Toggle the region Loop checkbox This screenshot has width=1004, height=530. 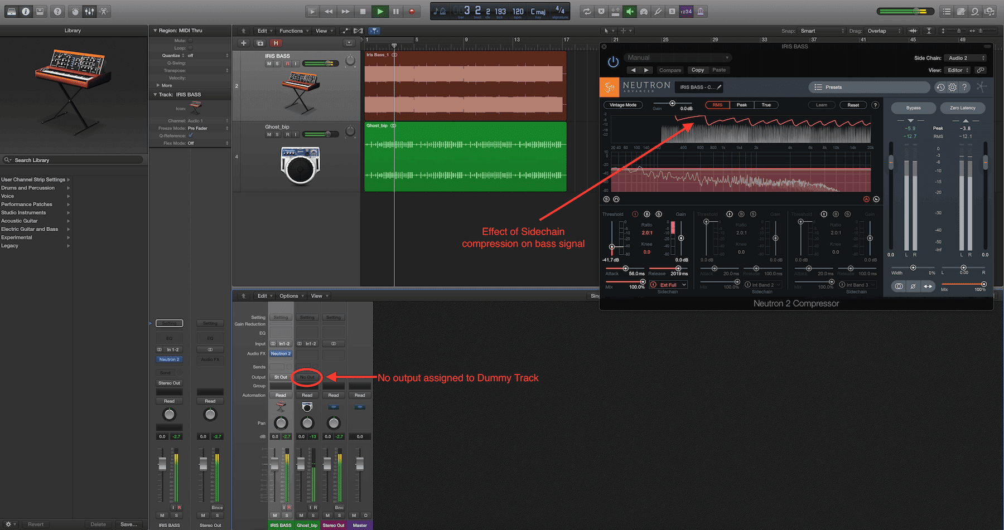[x=190, y=48]
